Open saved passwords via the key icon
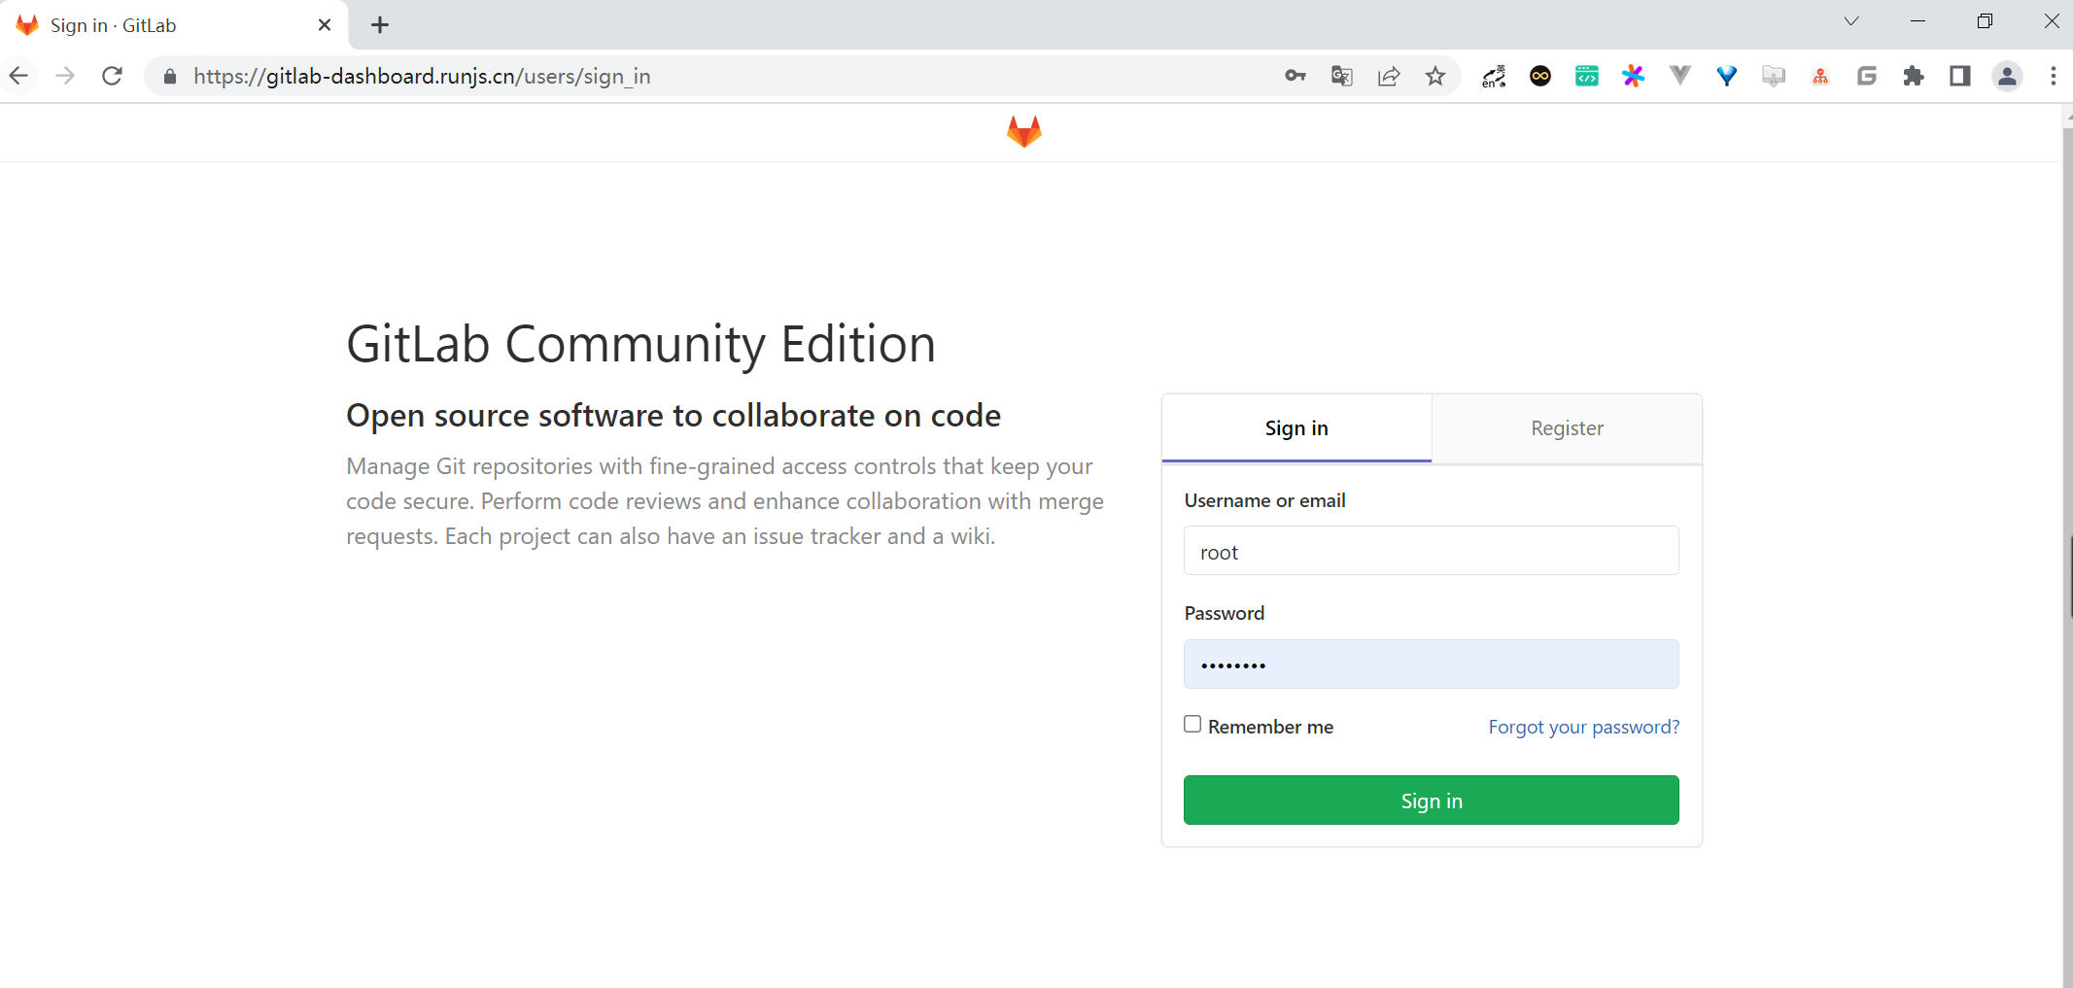The height and width of the screenshot is (988, 2073). [1296, 76]
